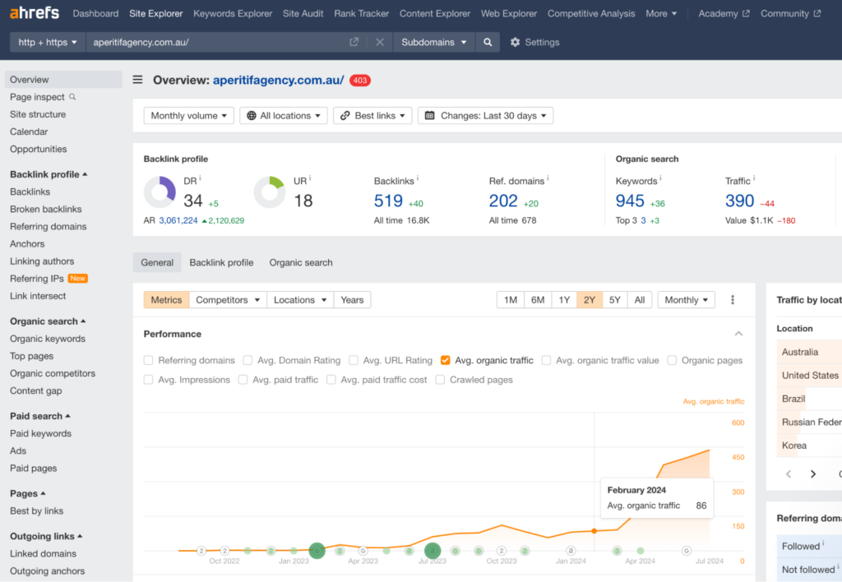842x582 pixels.
Task: Go to next locations page arrow
Action: pos(813,473)
